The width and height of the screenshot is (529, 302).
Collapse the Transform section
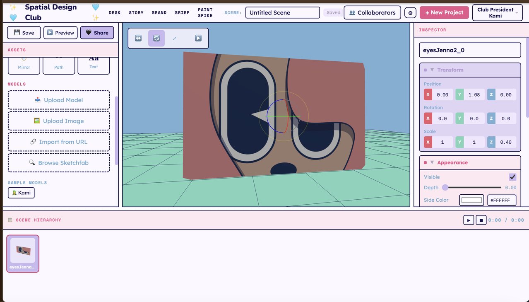click(432, 70)
